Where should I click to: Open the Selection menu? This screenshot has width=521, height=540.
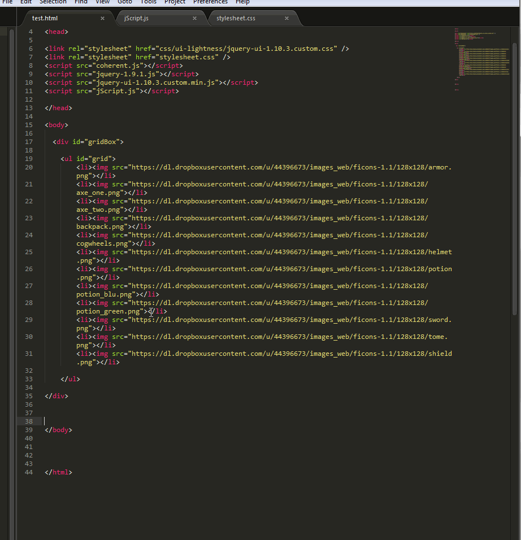pos(53,2)
